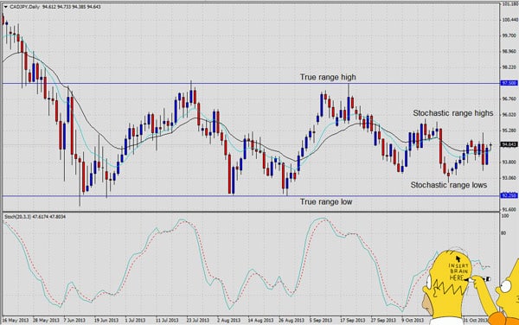Click the 100.440 price axis label
This screenshot has width=519, height=325.
point(509,20)
